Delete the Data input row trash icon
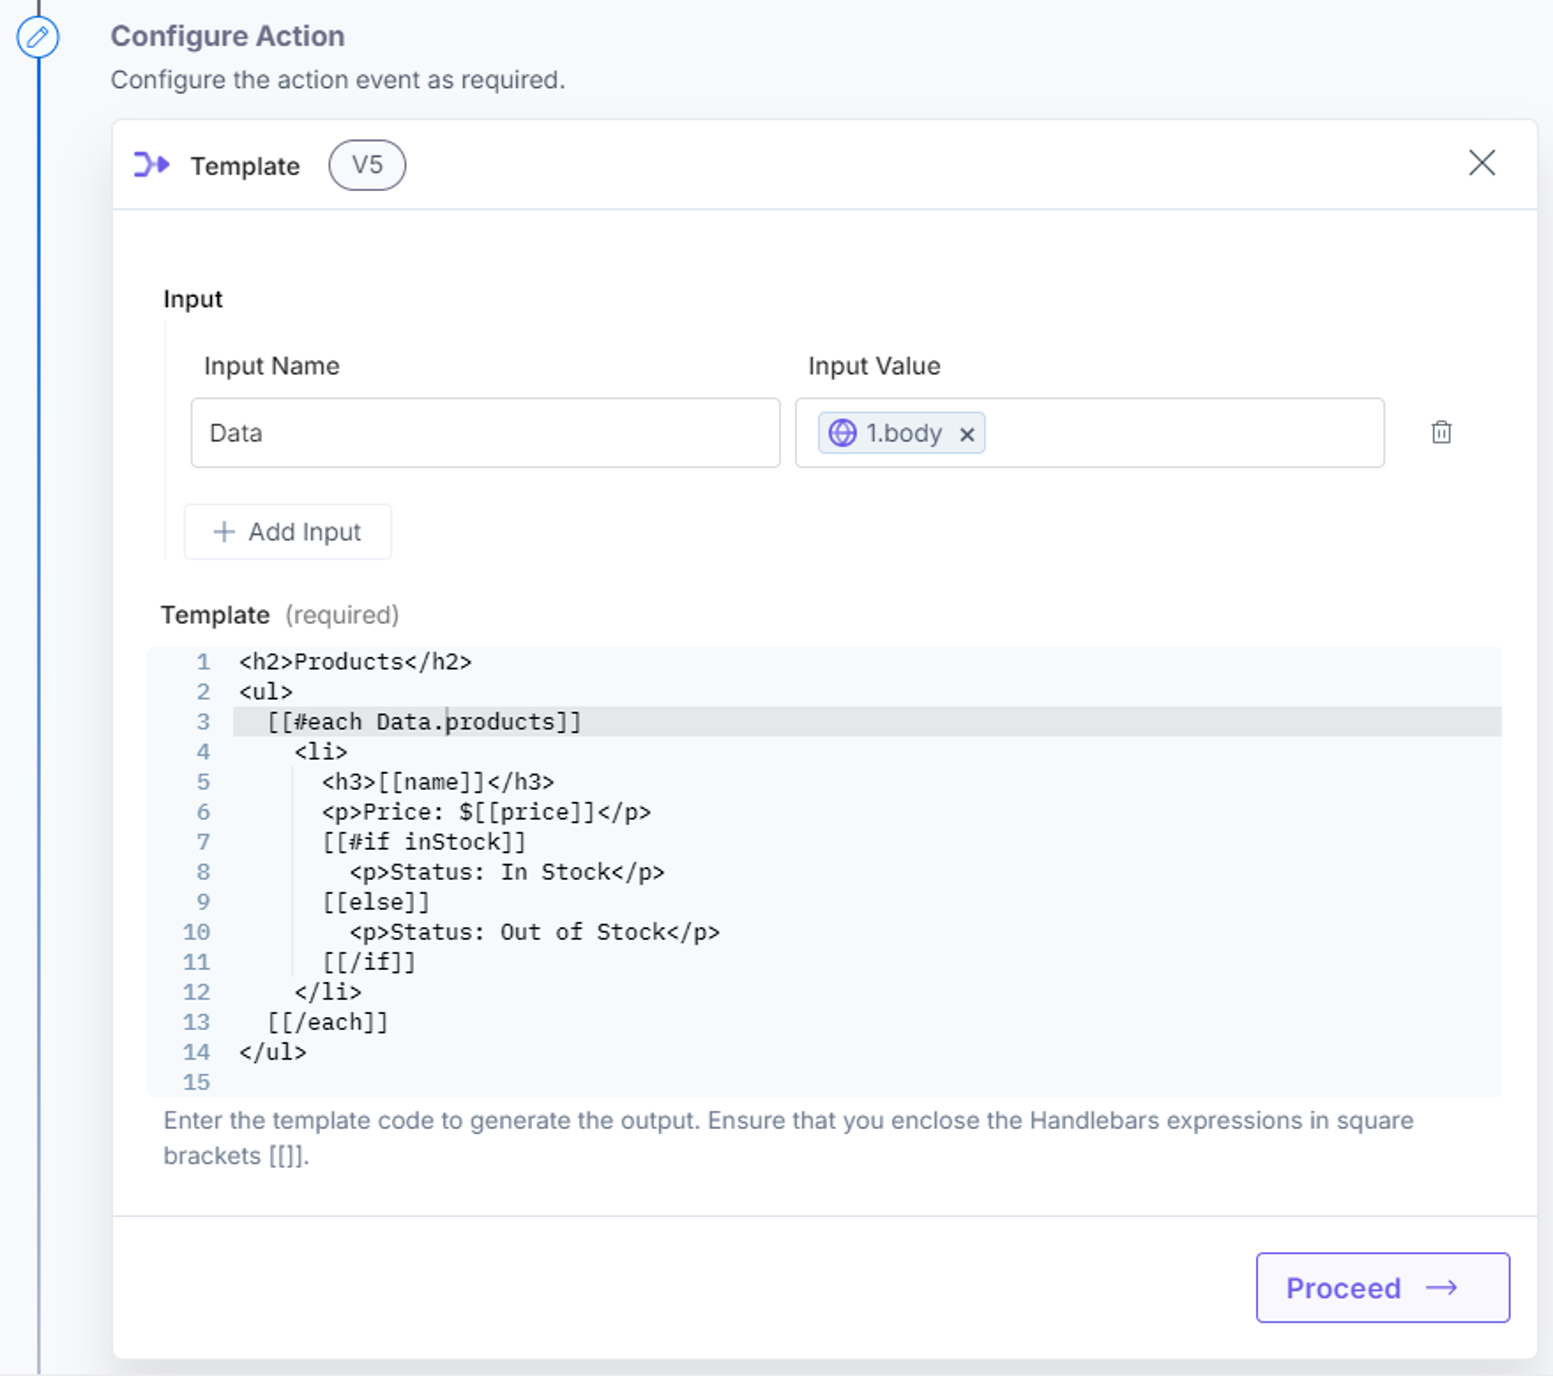This screenshot has height=1376, width=1553. point(1441,432)
